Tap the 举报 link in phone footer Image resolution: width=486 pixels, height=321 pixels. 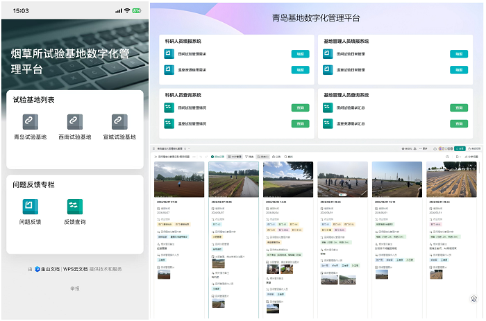pyautogui.click(x=75, y=288)
